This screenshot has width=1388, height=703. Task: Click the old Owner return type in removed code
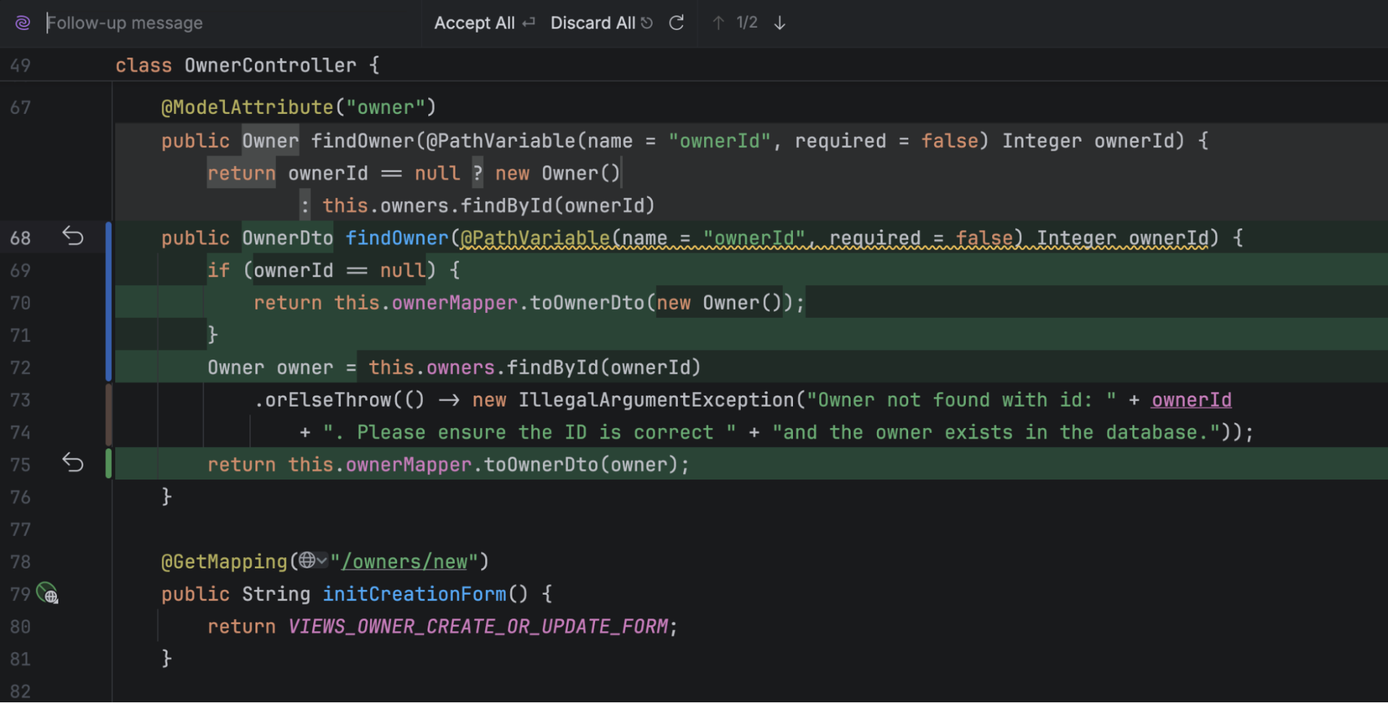(270, 141)
